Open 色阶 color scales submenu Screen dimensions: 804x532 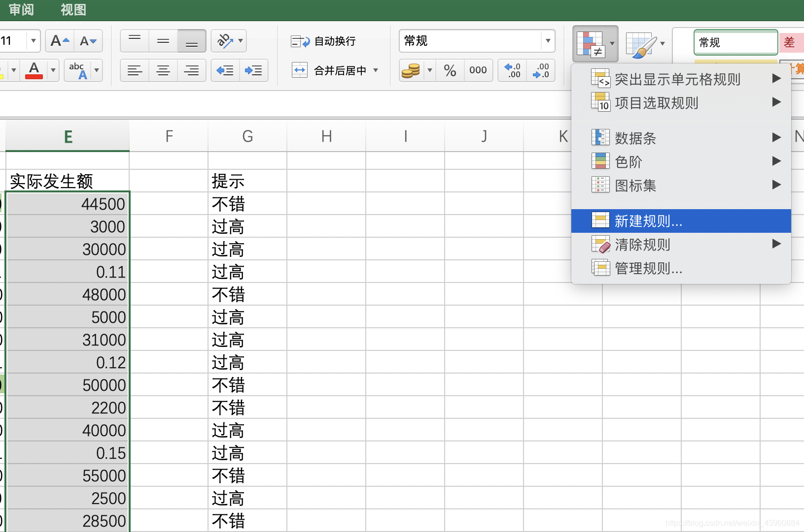click(x=681, y=161)
